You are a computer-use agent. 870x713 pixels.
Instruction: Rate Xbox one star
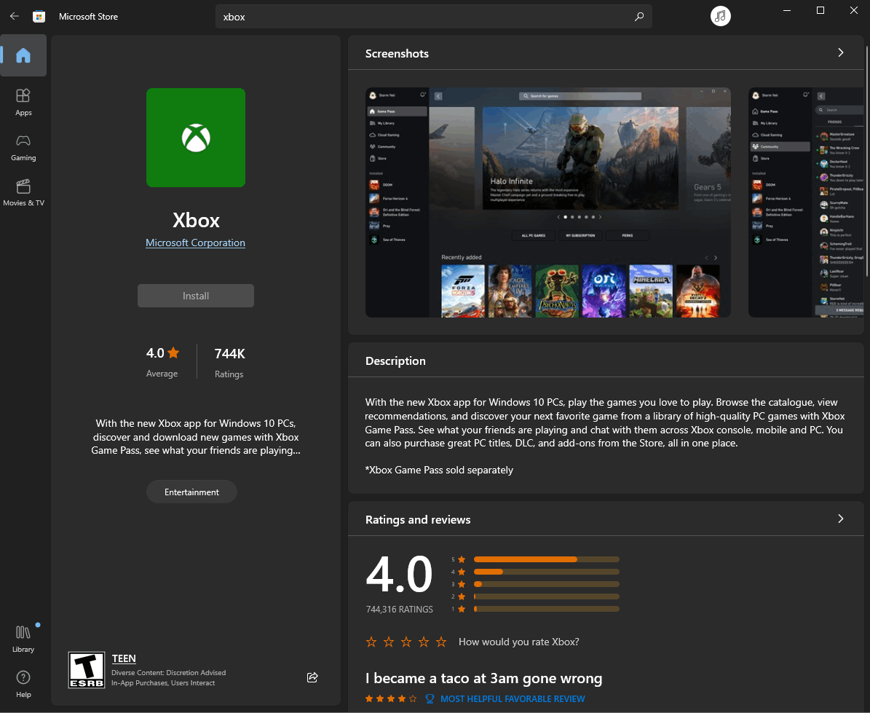click(x=371, y=642)
